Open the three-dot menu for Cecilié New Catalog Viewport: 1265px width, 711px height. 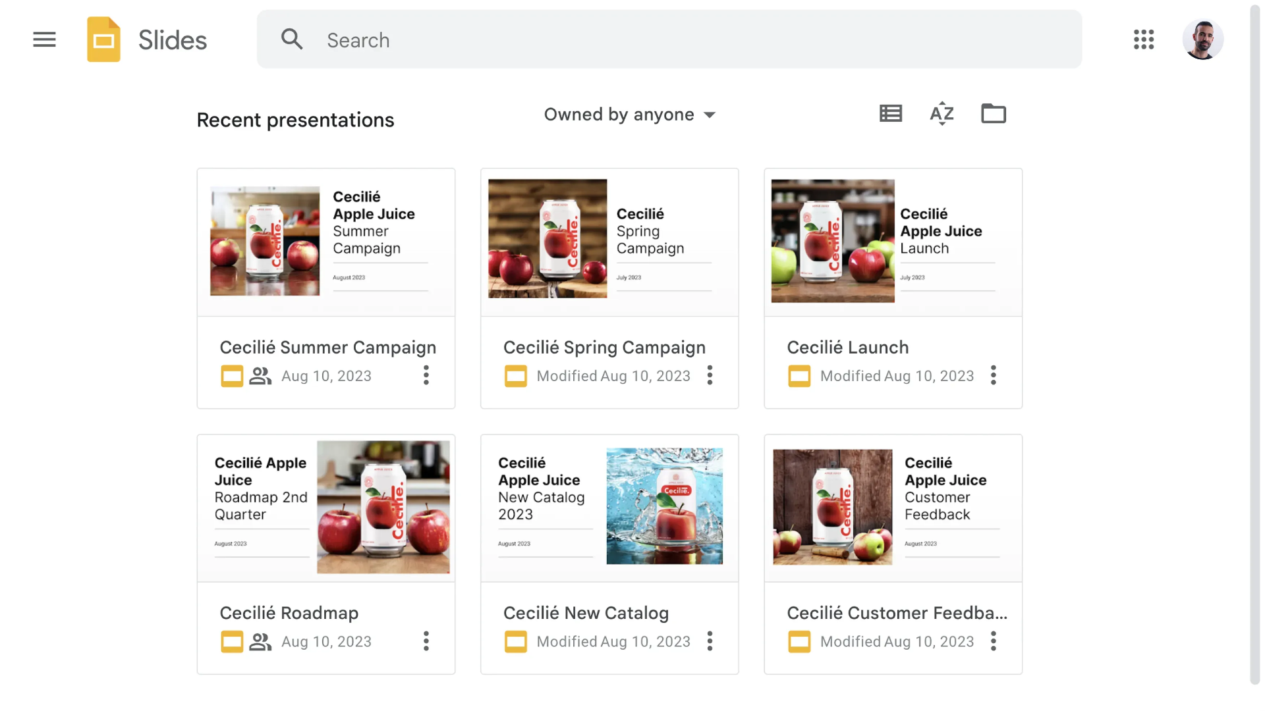click(710, 641)
